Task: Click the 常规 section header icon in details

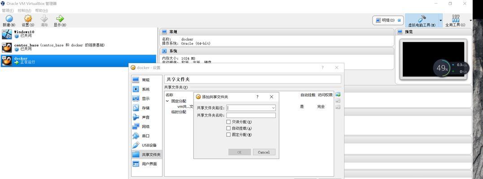Action: (164, 32)
